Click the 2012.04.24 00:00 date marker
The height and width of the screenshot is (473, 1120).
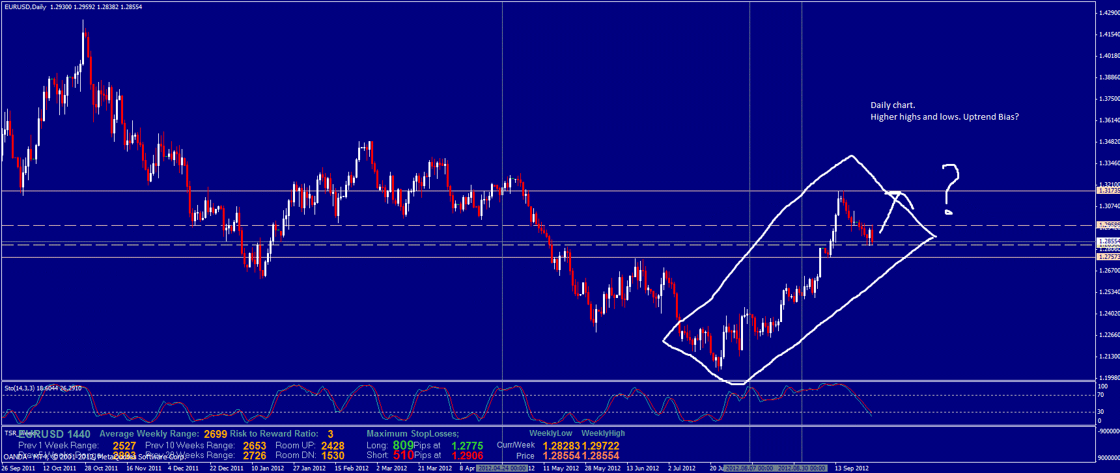click(x=502, y=468)
